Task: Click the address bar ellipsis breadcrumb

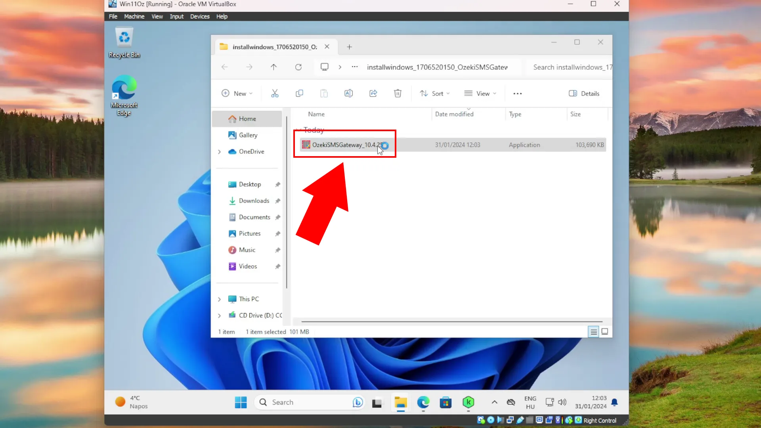Action: [x=355, y=67]
